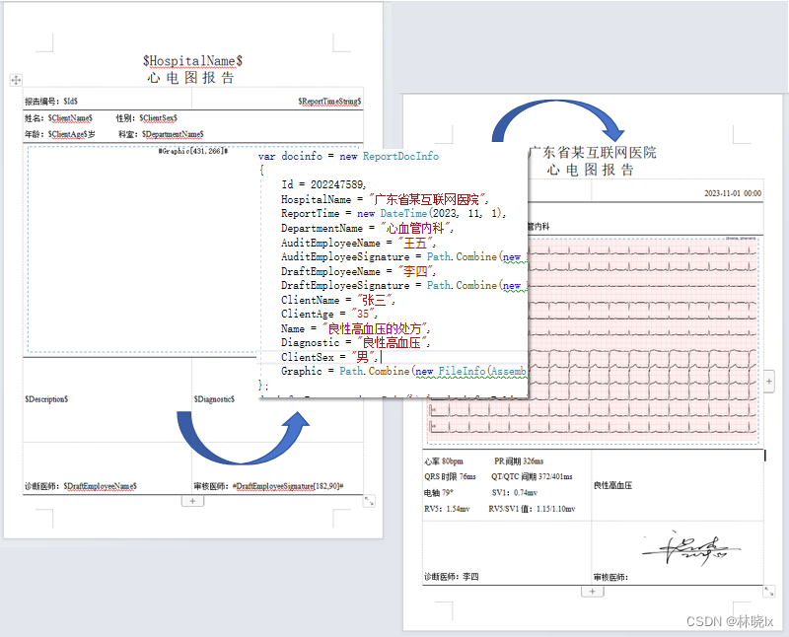Viewport: 789px width, 637px height.
Task: Click the doctor signature image in the 审核医师 cell
Action: coord(679,549)
